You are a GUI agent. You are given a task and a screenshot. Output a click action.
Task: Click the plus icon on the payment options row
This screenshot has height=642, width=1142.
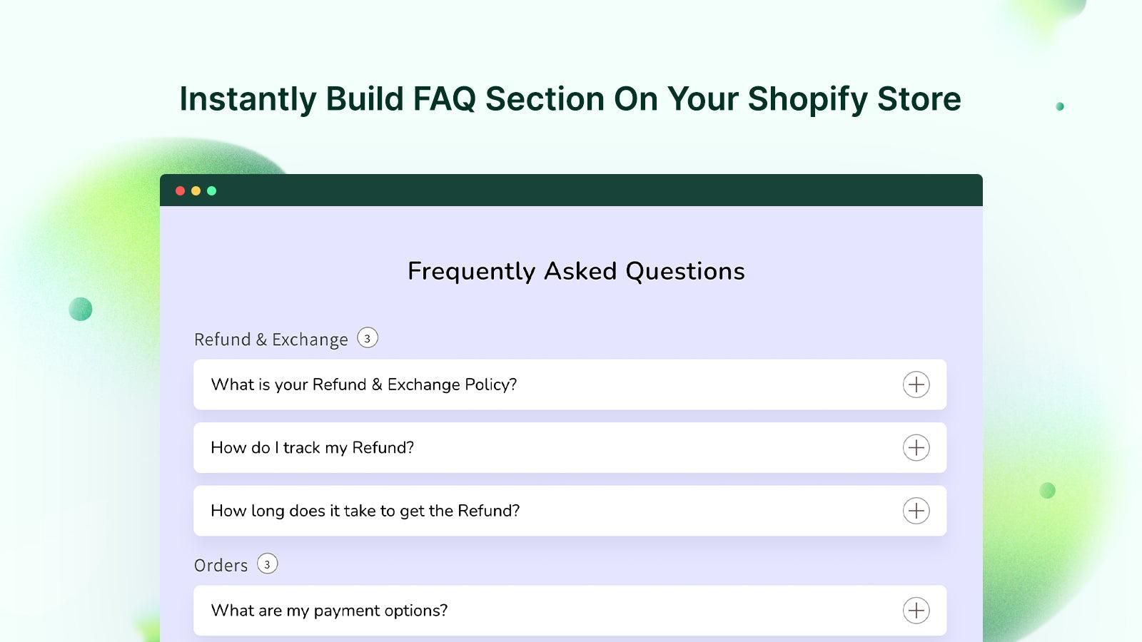[916, 610]
